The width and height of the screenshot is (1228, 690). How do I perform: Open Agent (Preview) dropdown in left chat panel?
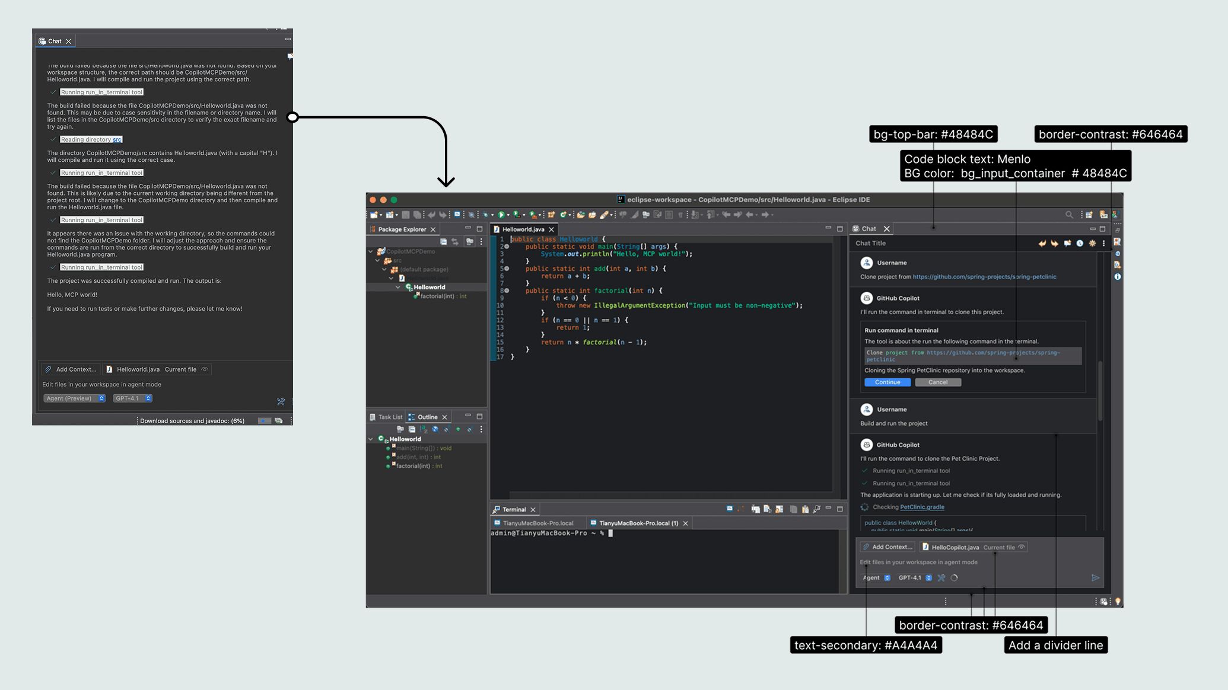[74, 398]
